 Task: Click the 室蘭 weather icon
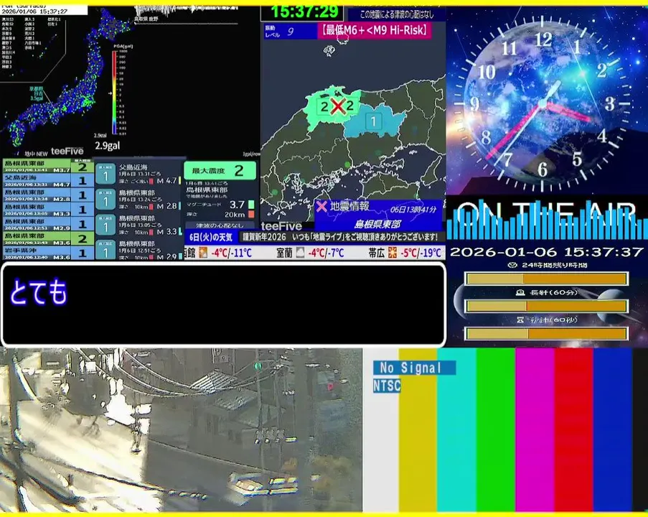(x=301, y=252)
